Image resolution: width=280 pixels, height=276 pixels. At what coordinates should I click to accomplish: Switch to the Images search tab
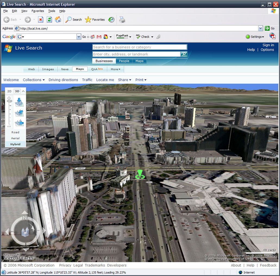48,69
